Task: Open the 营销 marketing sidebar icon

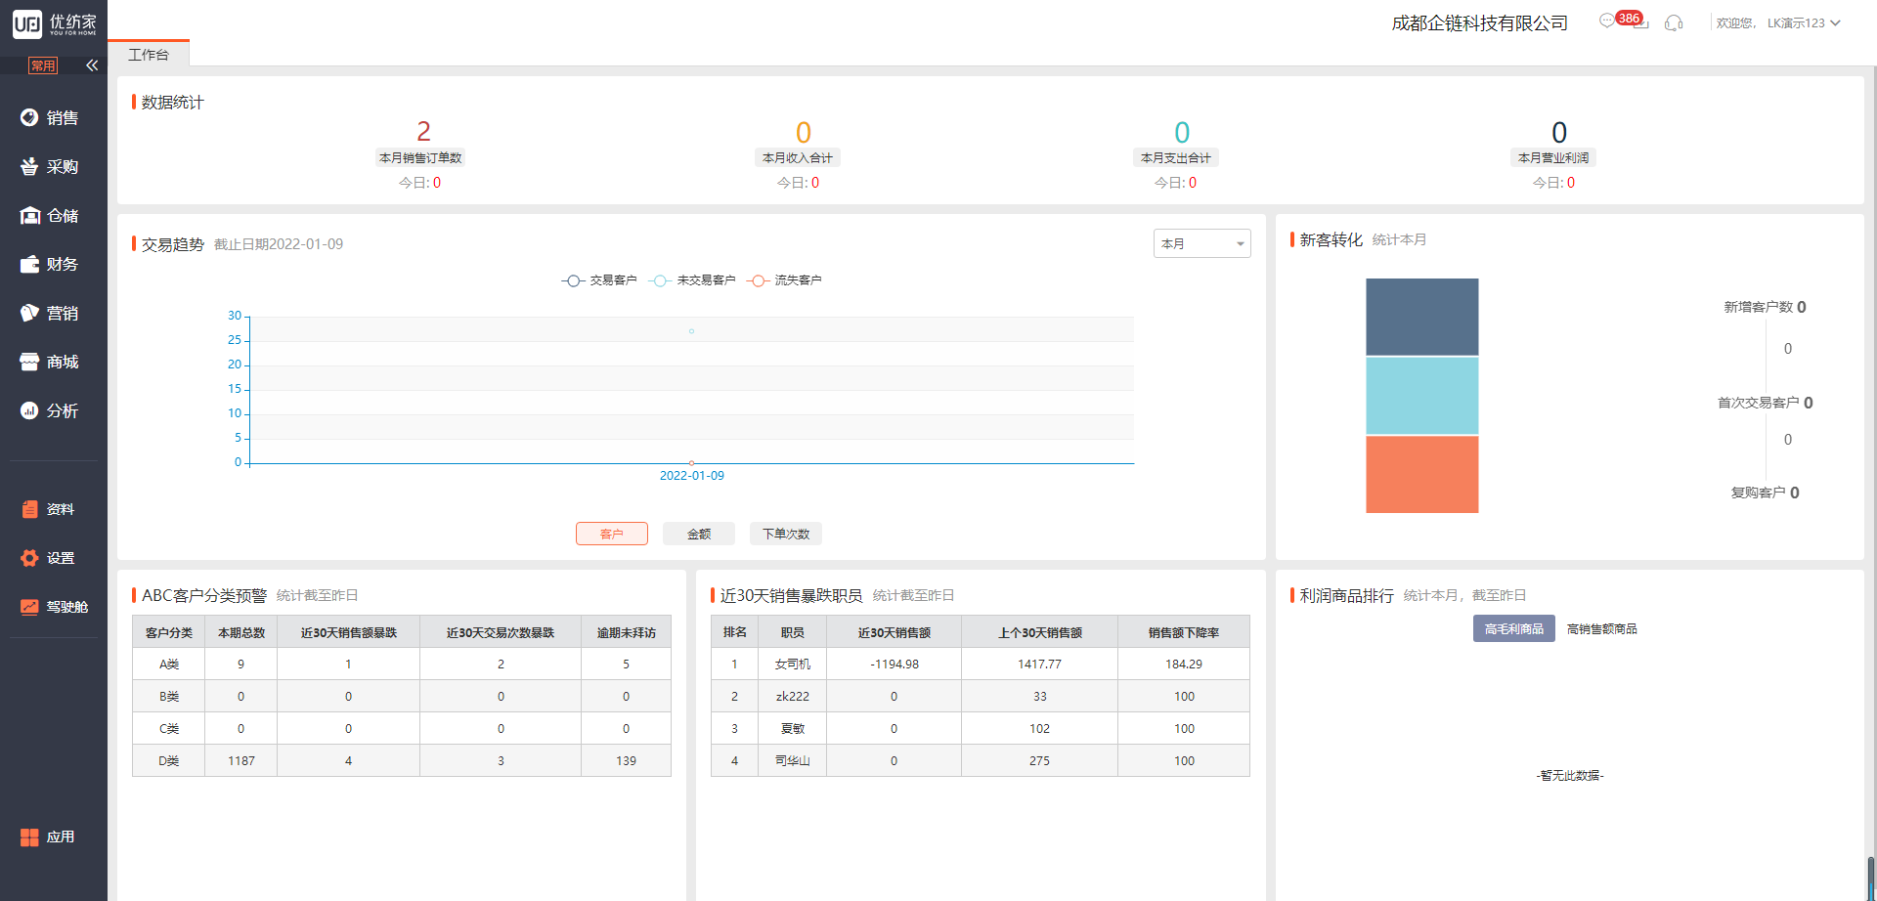Action: click(x=30, y=314)
